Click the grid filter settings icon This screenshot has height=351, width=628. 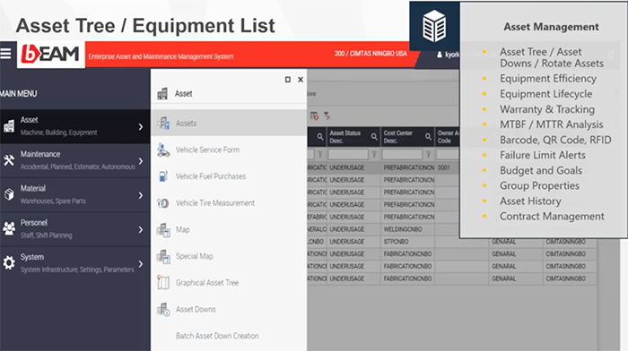(x=314, y=116)
